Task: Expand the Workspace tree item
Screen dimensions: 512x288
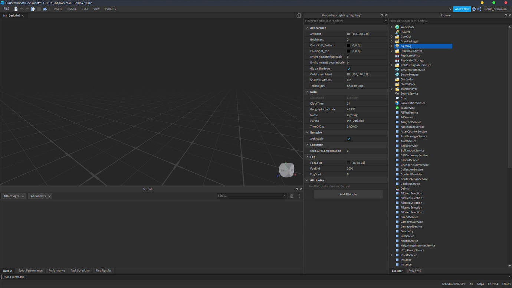Action: coord(392,27)
